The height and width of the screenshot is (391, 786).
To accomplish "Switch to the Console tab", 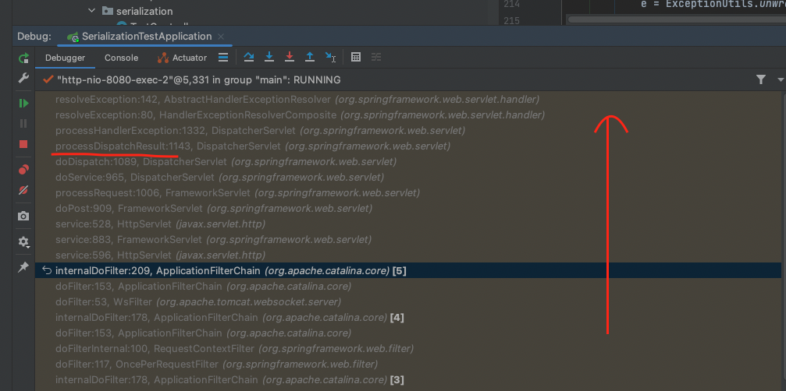I will point(121,58).
